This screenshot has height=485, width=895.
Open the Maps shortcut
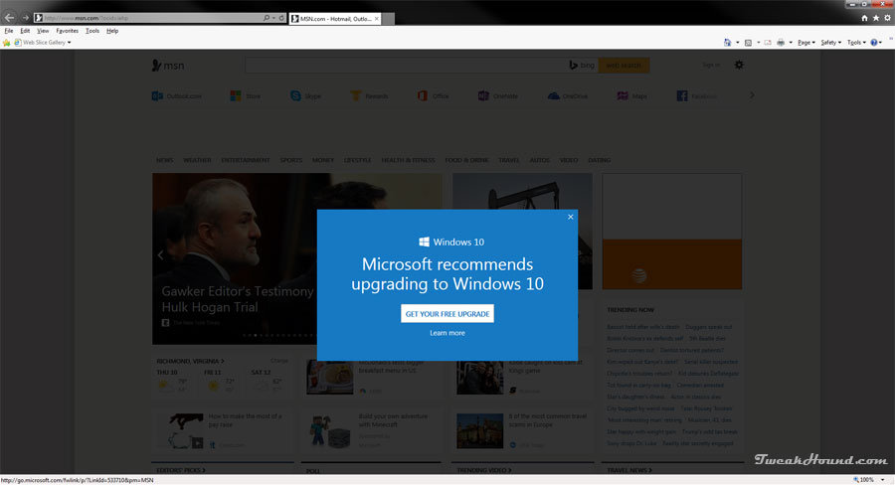pos(631,95)
